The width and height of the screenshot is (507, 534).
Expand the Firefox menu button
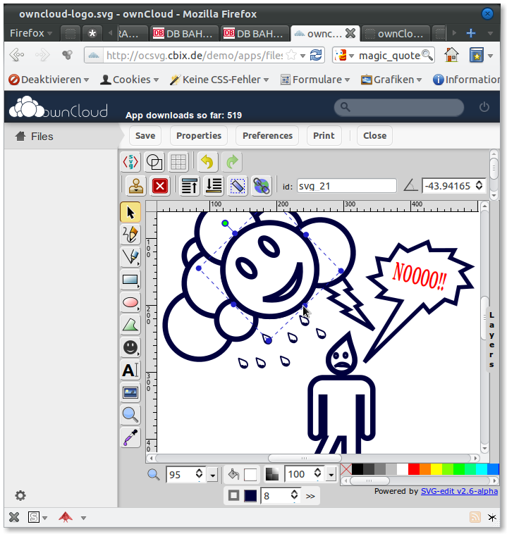tap(31, 33)
